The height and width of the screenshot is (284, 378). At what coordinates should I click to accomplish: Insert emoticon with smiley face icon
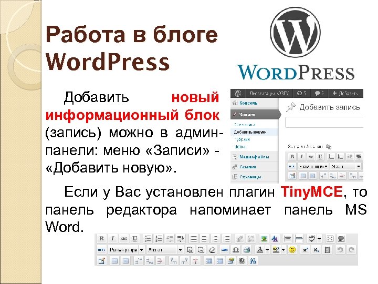[x=292, y=250]
